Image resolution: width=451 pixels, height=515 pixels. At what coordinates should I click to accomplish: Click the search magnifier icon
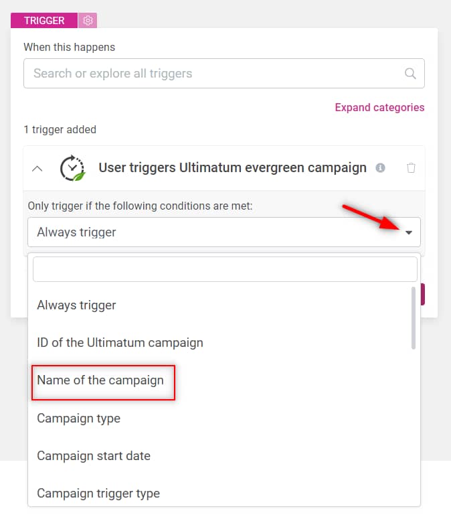(x=411, y=74)
